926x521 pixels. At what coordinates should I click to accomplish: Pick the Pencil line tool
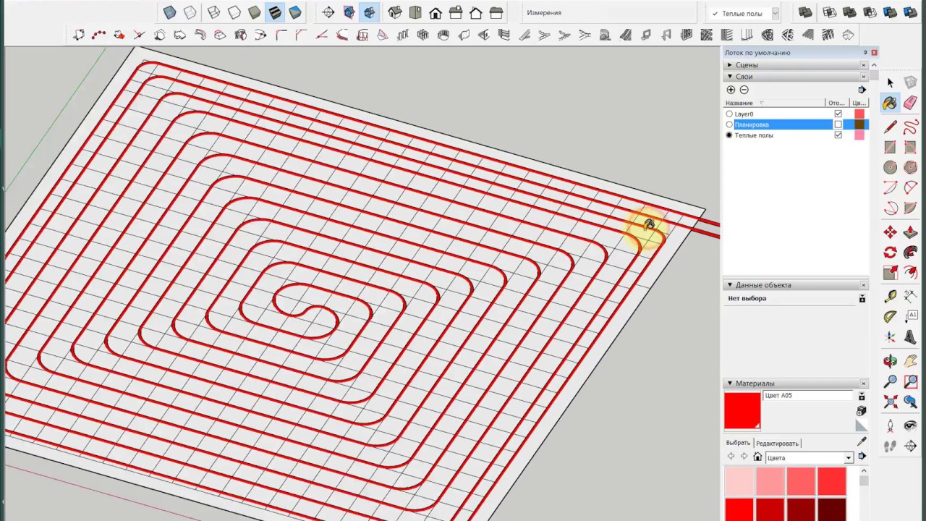coord(890,127)
